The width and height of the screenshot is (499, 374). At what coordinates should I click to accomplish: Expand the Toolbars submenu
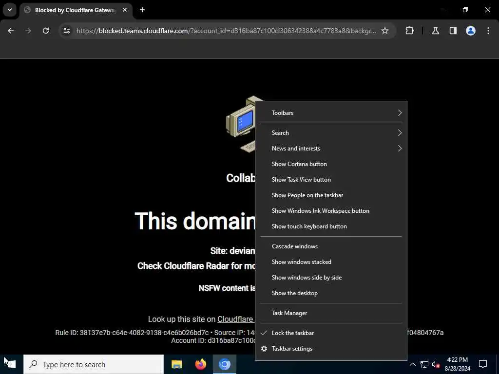[331, 113]
